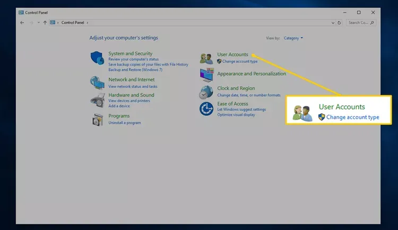Open the Programs category icon
This screenshot has width=398, height=230.
click(x=97, y=119)
